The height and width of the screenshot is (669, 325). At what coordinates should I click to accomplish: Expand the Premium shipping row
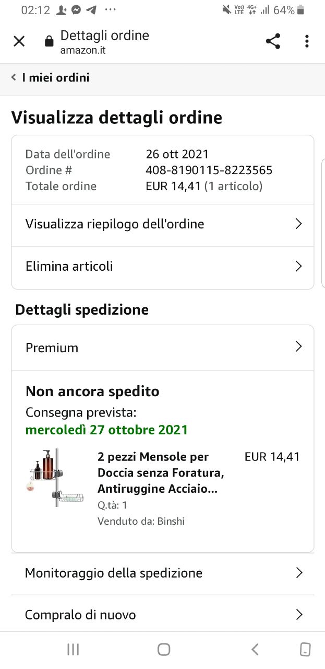point(163,348)
